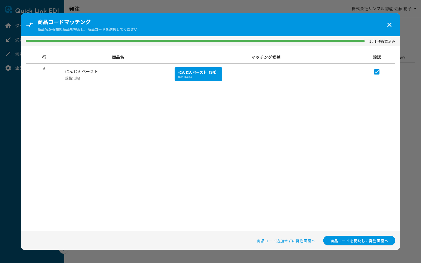Click 商品コードを反映して発注画面へ button
Screen dimensions: 421x263
(359, 241)
